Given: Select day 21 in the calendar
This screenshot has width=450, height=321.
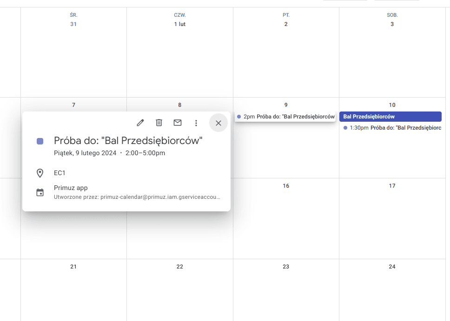Looking at the screenshot, I should click(73, 267).
